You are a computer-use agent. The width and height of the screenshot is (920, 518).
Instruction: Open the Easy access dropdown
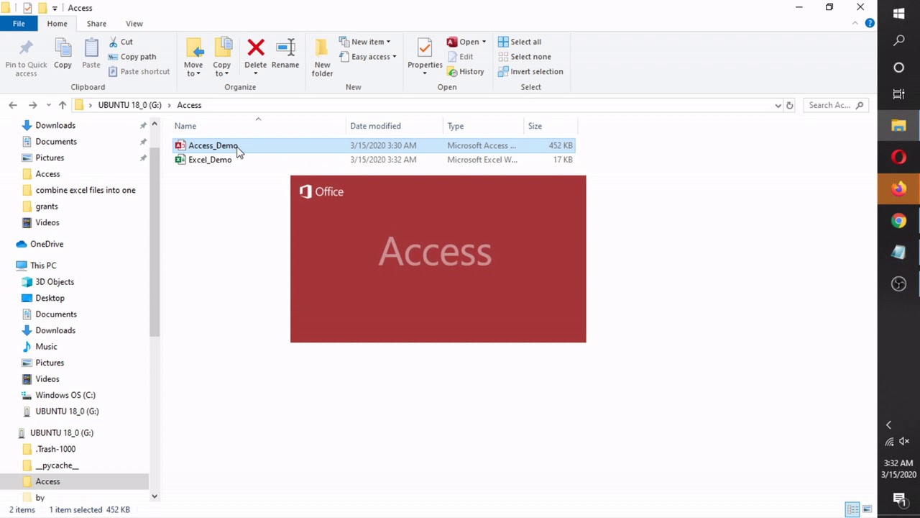point(368,57)
